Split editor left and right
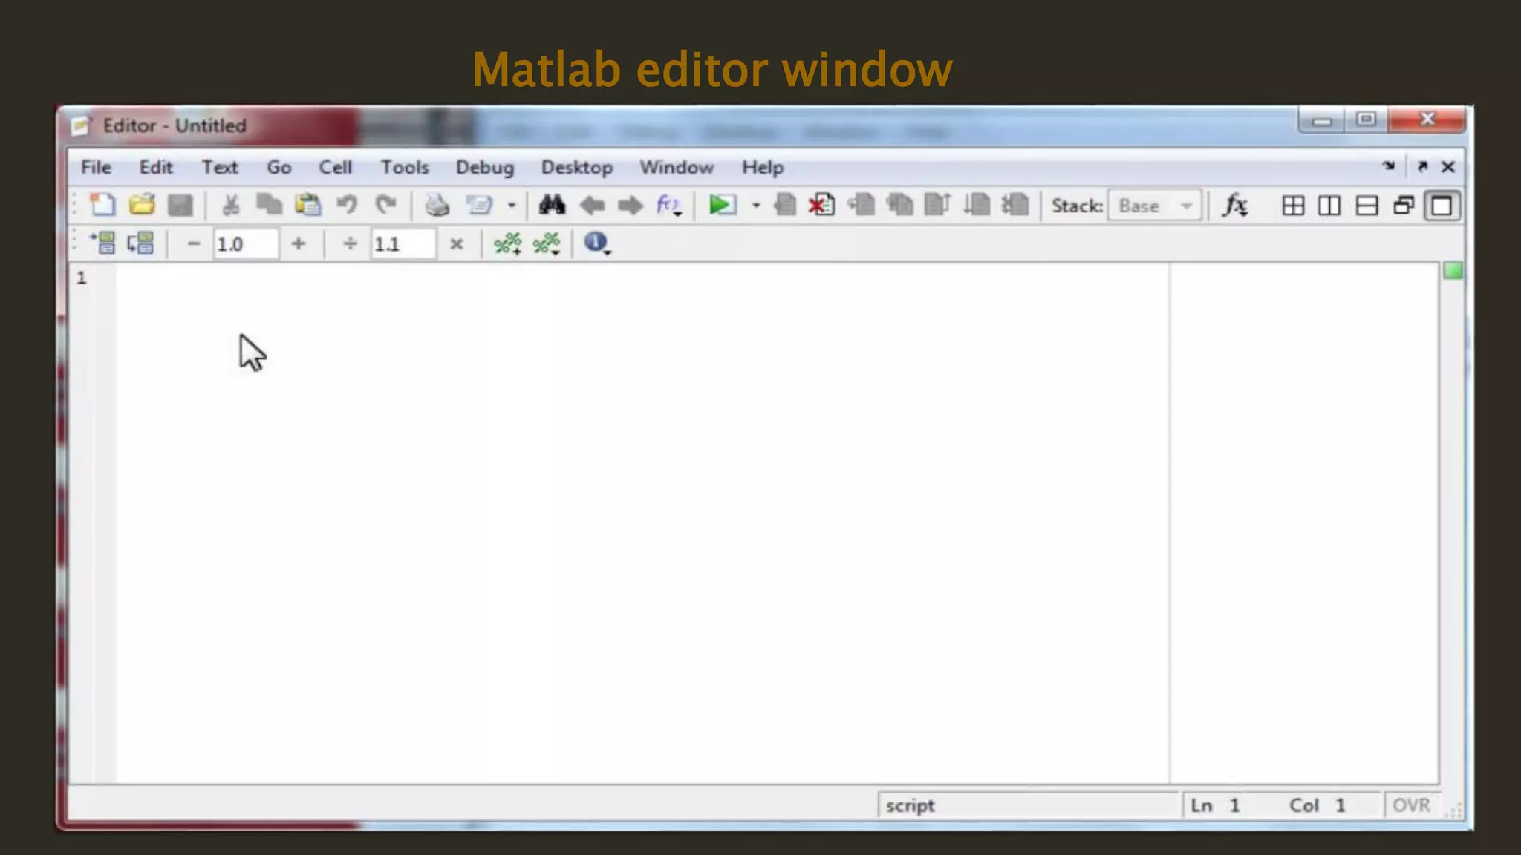This screenshot has width=1521, height=855. pyautogui.click(x=1329, y=206)
